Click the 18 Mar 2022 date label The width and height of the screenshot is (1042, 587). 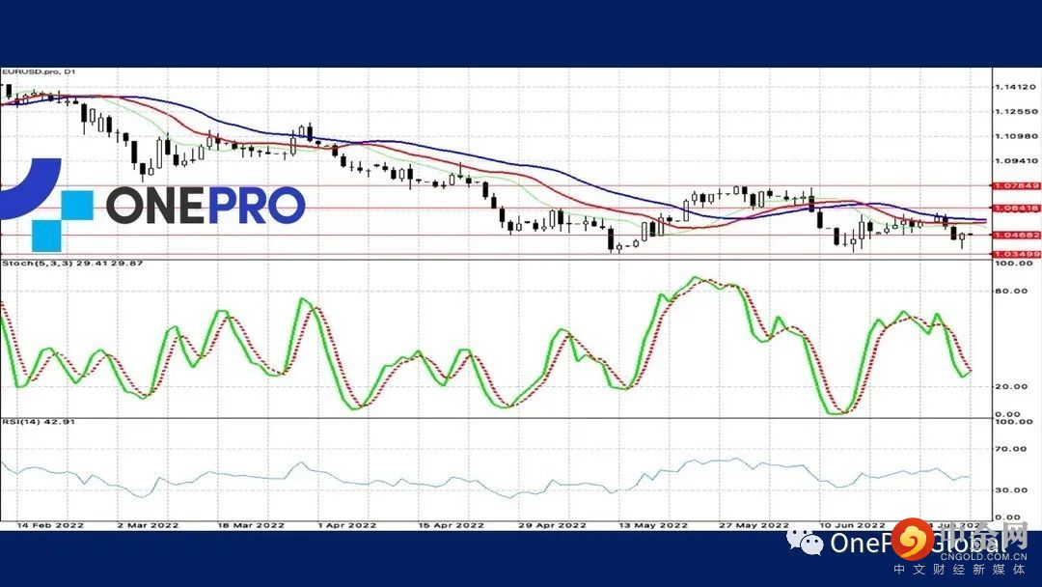[251, 525]
